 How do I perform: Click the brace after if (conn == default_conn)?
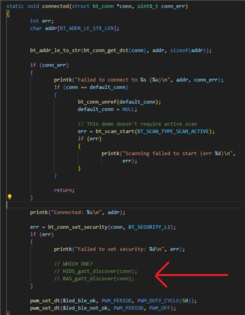(55, 95)
